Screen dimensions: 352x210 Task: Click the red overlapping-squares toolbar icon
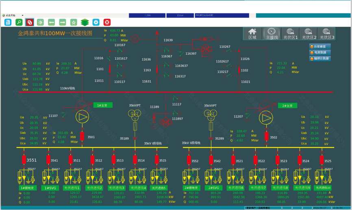(x=30, y=22)
